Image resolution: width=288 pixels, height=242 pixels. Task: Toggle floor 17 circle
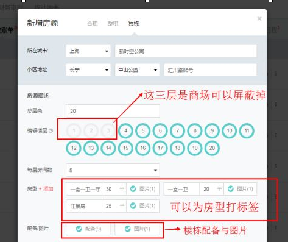pyautogui.click(x=160, y=148)
